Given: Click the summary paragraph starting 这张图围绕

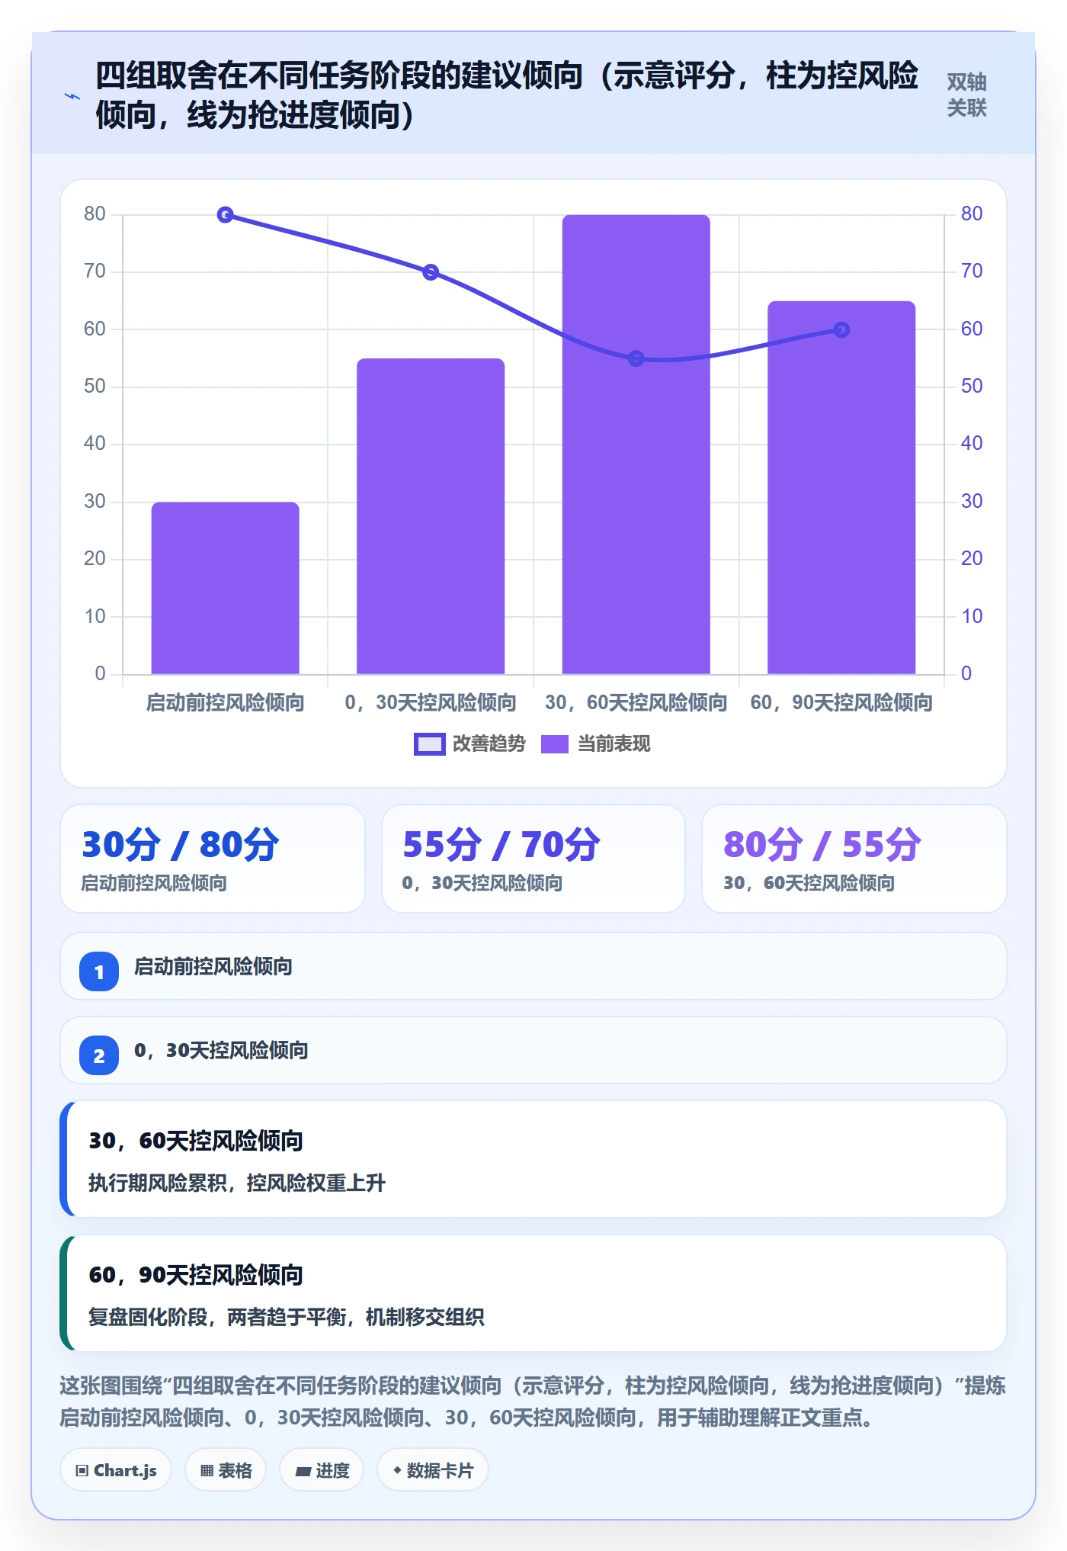Looking at the screenshot, I should tap(533, 1402).
